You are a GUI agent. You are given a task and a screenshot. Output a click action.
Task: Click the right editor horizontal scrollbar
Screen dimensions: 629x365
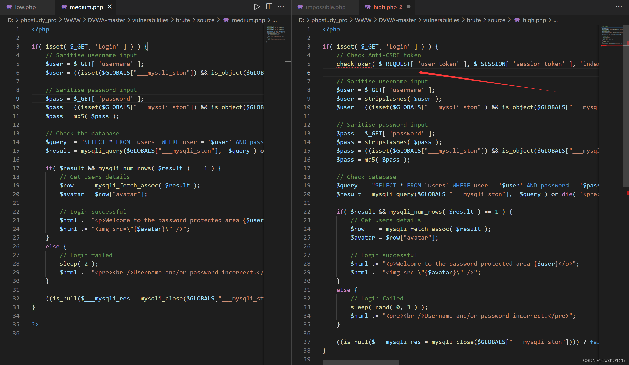[x=361, y=362]
